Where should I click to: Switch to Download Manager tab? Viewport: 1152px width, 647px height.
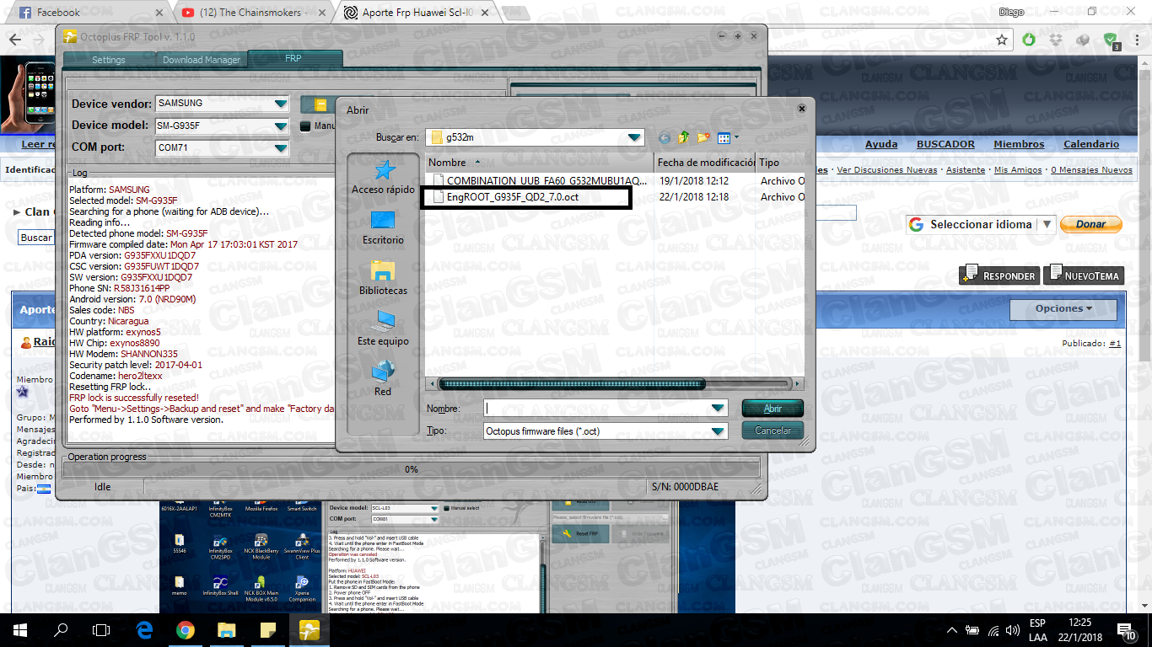pyautogui.click(x=202, y=60)
